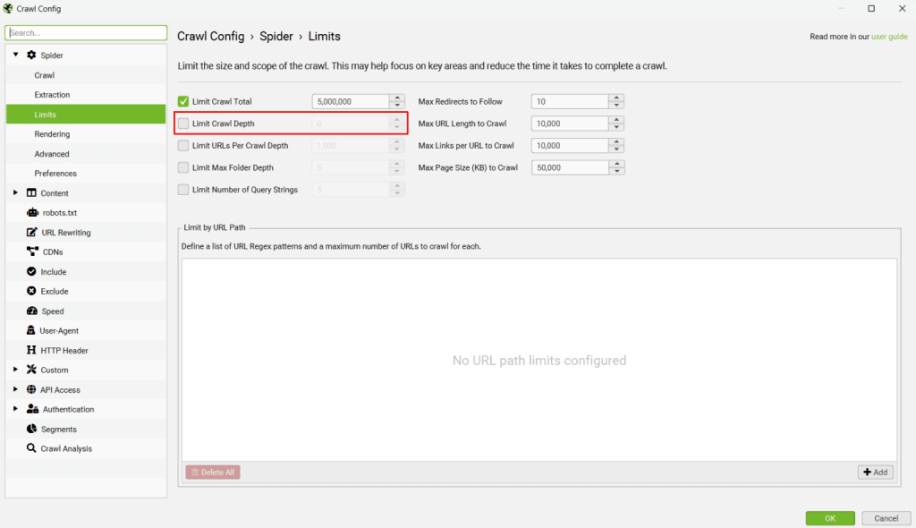
Task: Expand the Content tree section
Action: (x=16, y=192)
